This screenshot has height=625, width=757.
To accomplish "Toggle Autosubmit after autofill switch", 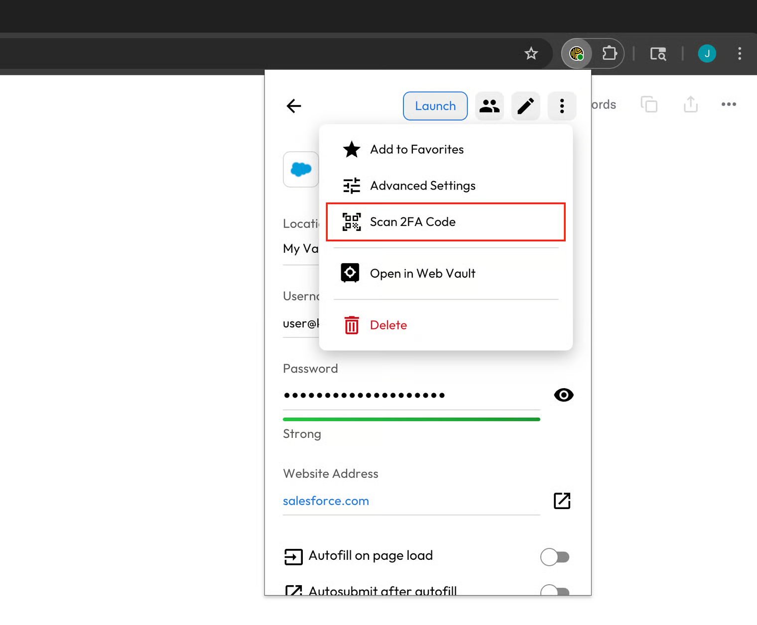I will tap(554, 591).
